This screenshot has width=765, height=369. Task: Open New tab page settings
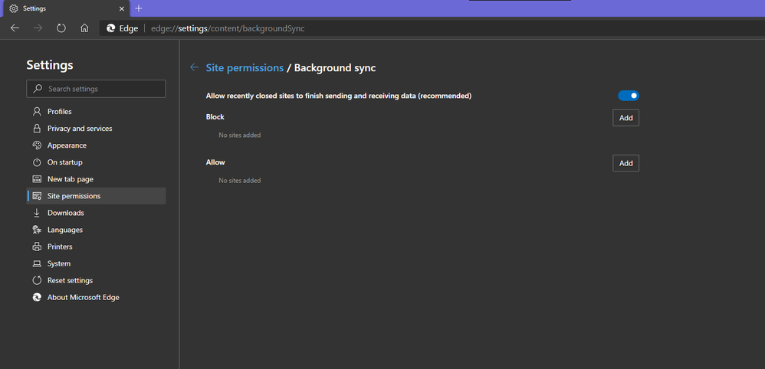96,179
